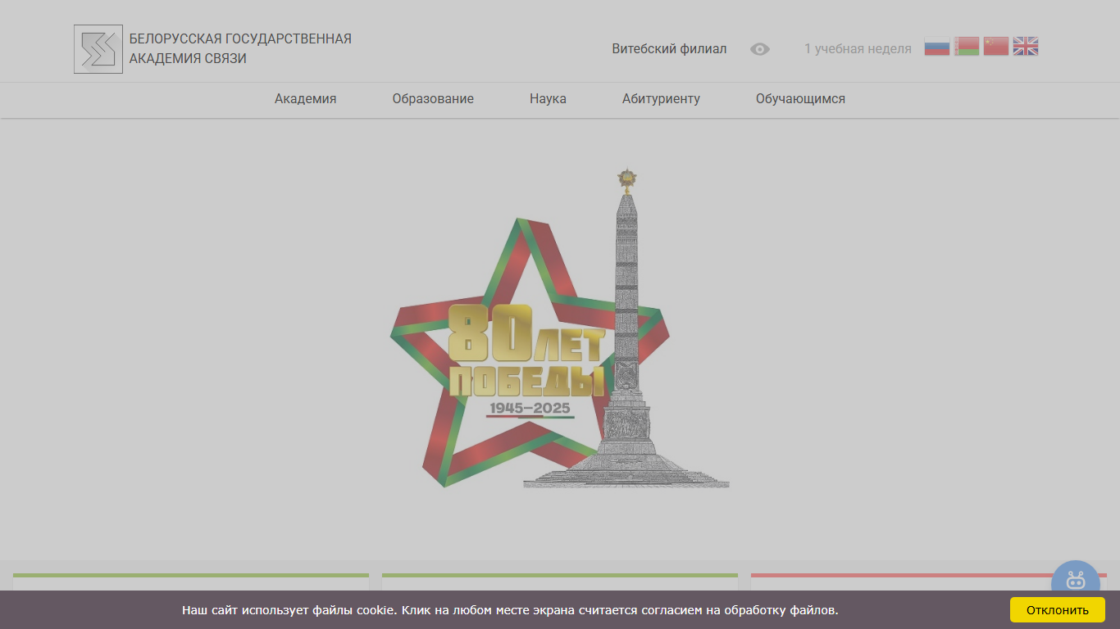This screenshot has height=629, width=1120.
Task: Open the Образование menu
Action: pyautogui.click(x=433, y=99)
